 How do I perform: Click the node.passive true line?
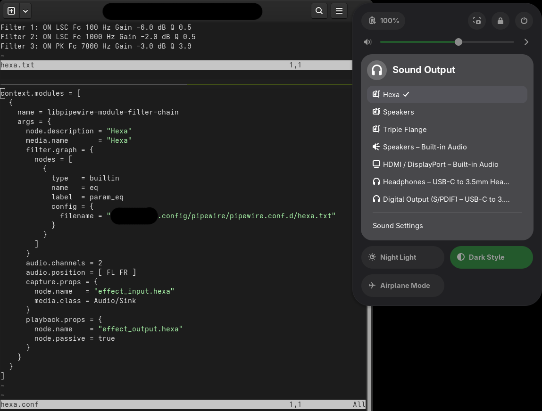point(75,338)
